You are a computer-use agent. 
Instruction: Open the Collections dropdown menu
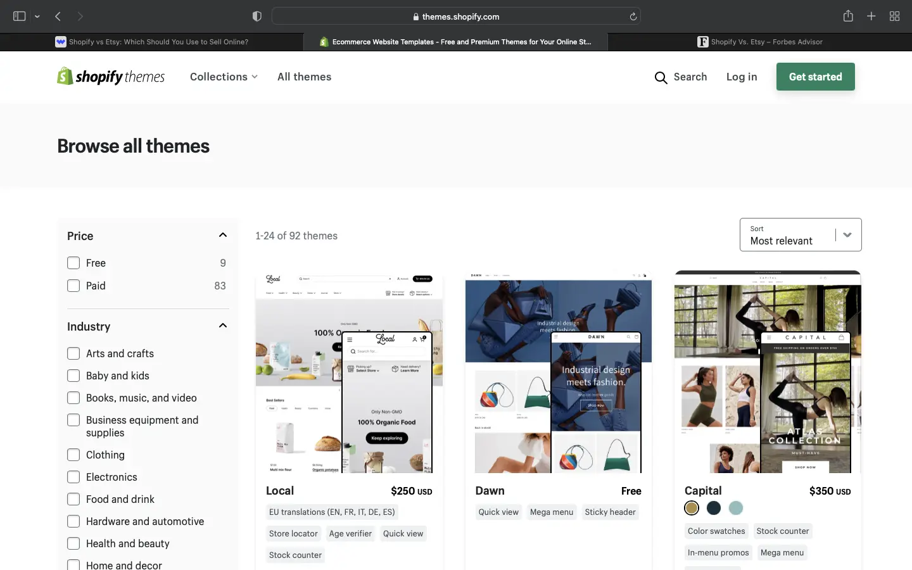click(224, 77)
